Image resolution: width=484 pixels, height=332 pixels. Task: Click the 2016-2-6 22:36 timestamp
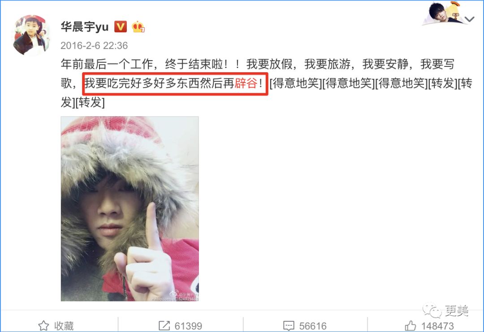(94, 45)
